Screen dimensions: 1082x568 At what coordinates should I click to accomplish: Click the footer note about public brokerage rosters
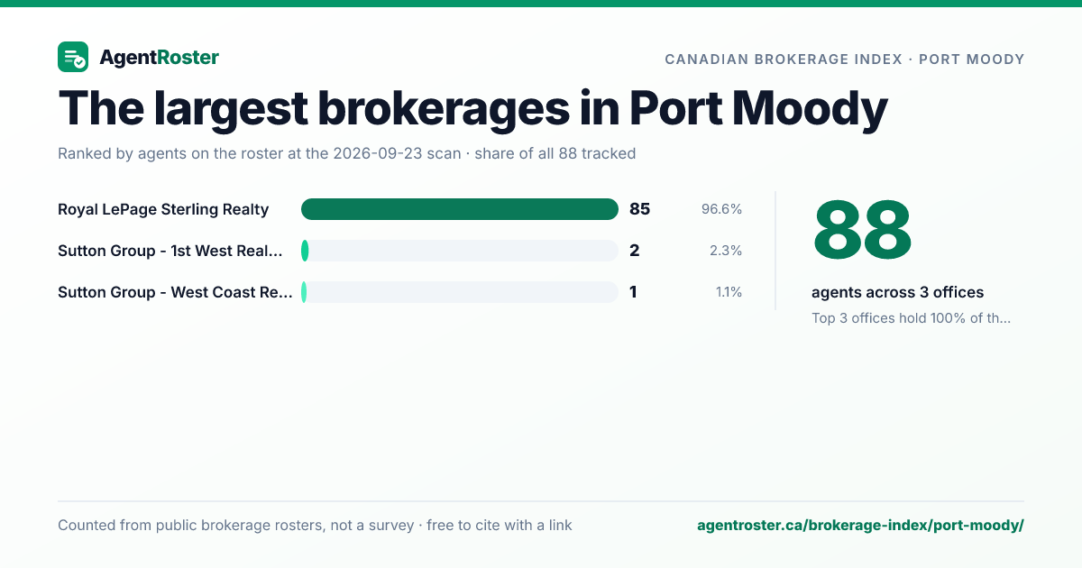(x=315, y=525)
